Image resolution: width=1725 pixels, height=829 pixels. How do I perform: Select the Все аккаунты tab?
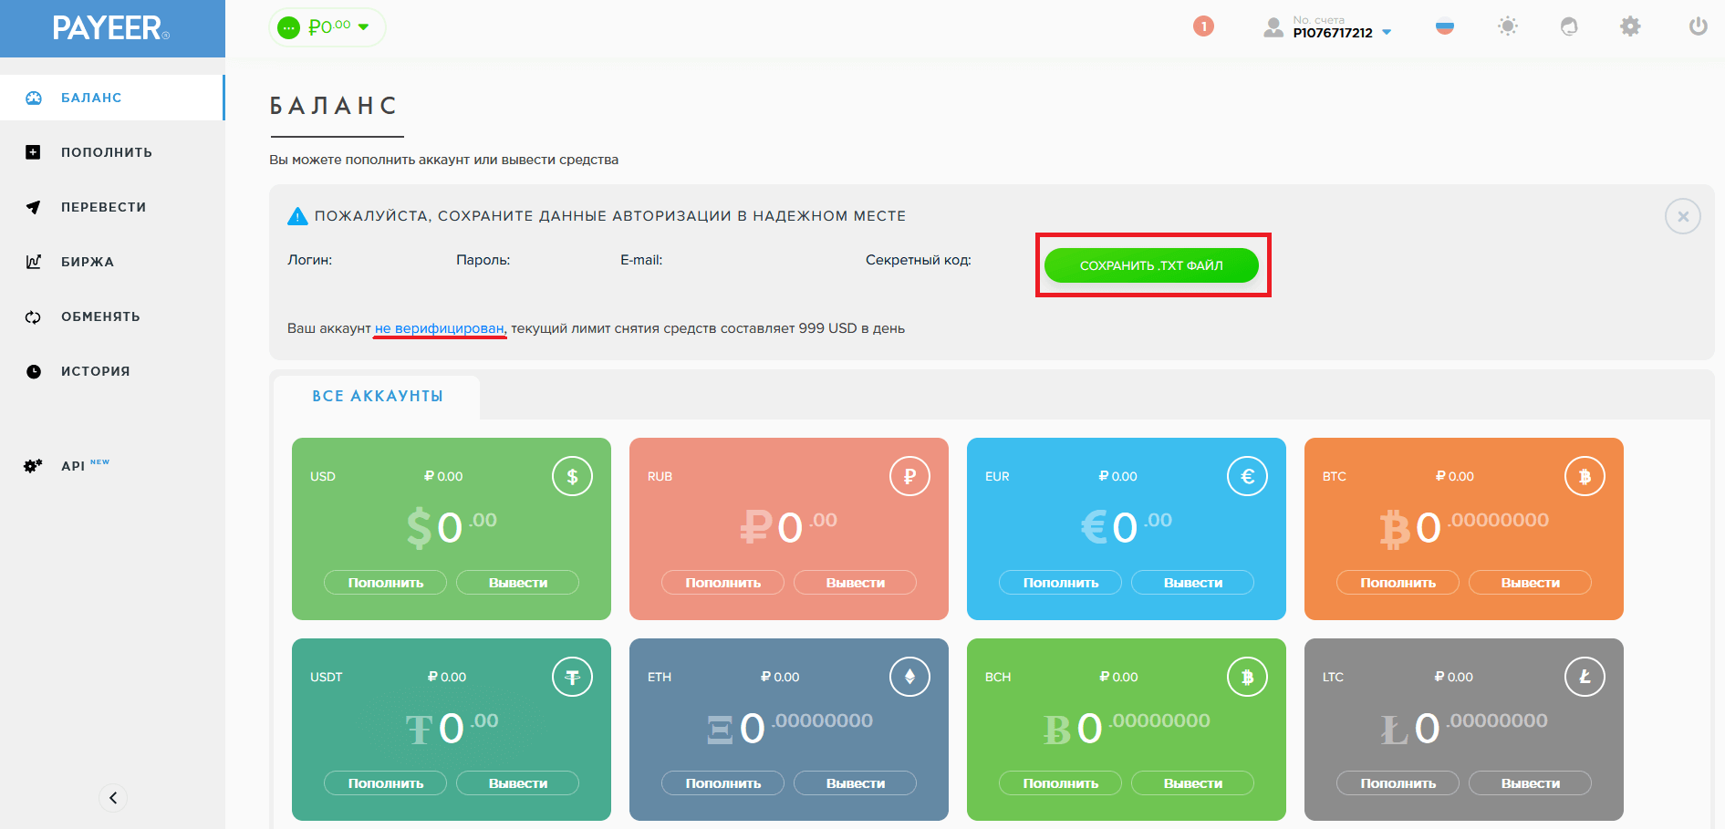378,397
